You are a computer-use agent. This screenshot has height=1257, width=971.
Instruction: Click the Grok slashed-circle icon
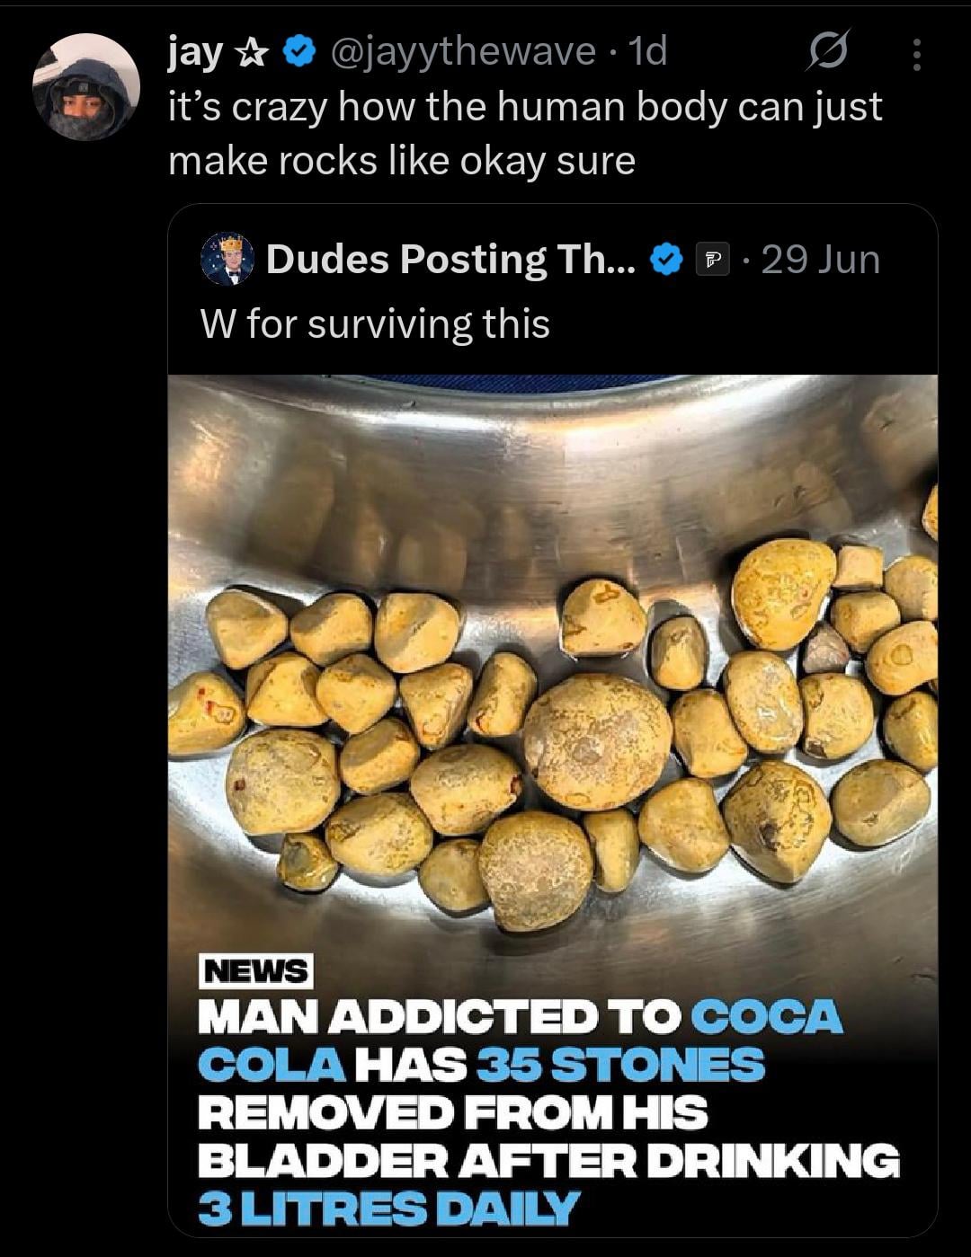(827, 52)
